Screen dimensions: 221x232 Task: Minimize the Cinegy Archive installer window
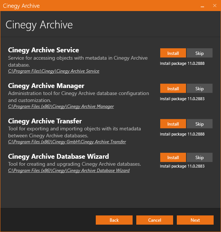(x=202, y=6)
